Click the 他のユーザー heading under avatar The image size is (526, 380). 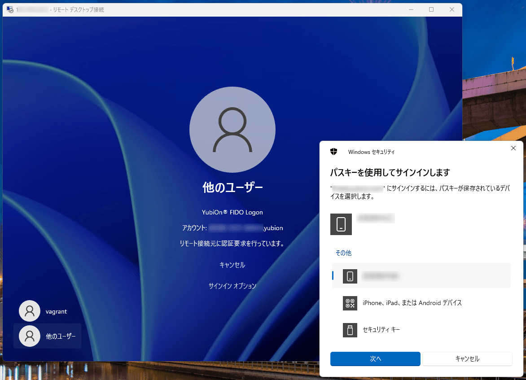pyautogui.click(x=232, y=187)
